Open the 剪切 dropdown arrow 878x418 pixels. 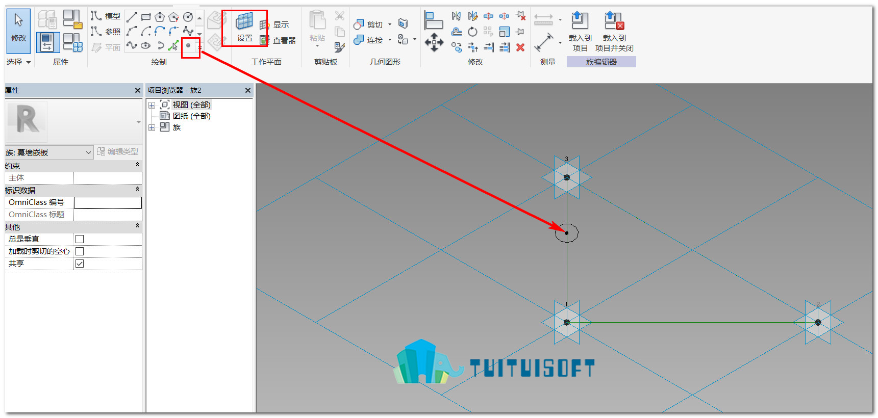(x=390, y=24)
